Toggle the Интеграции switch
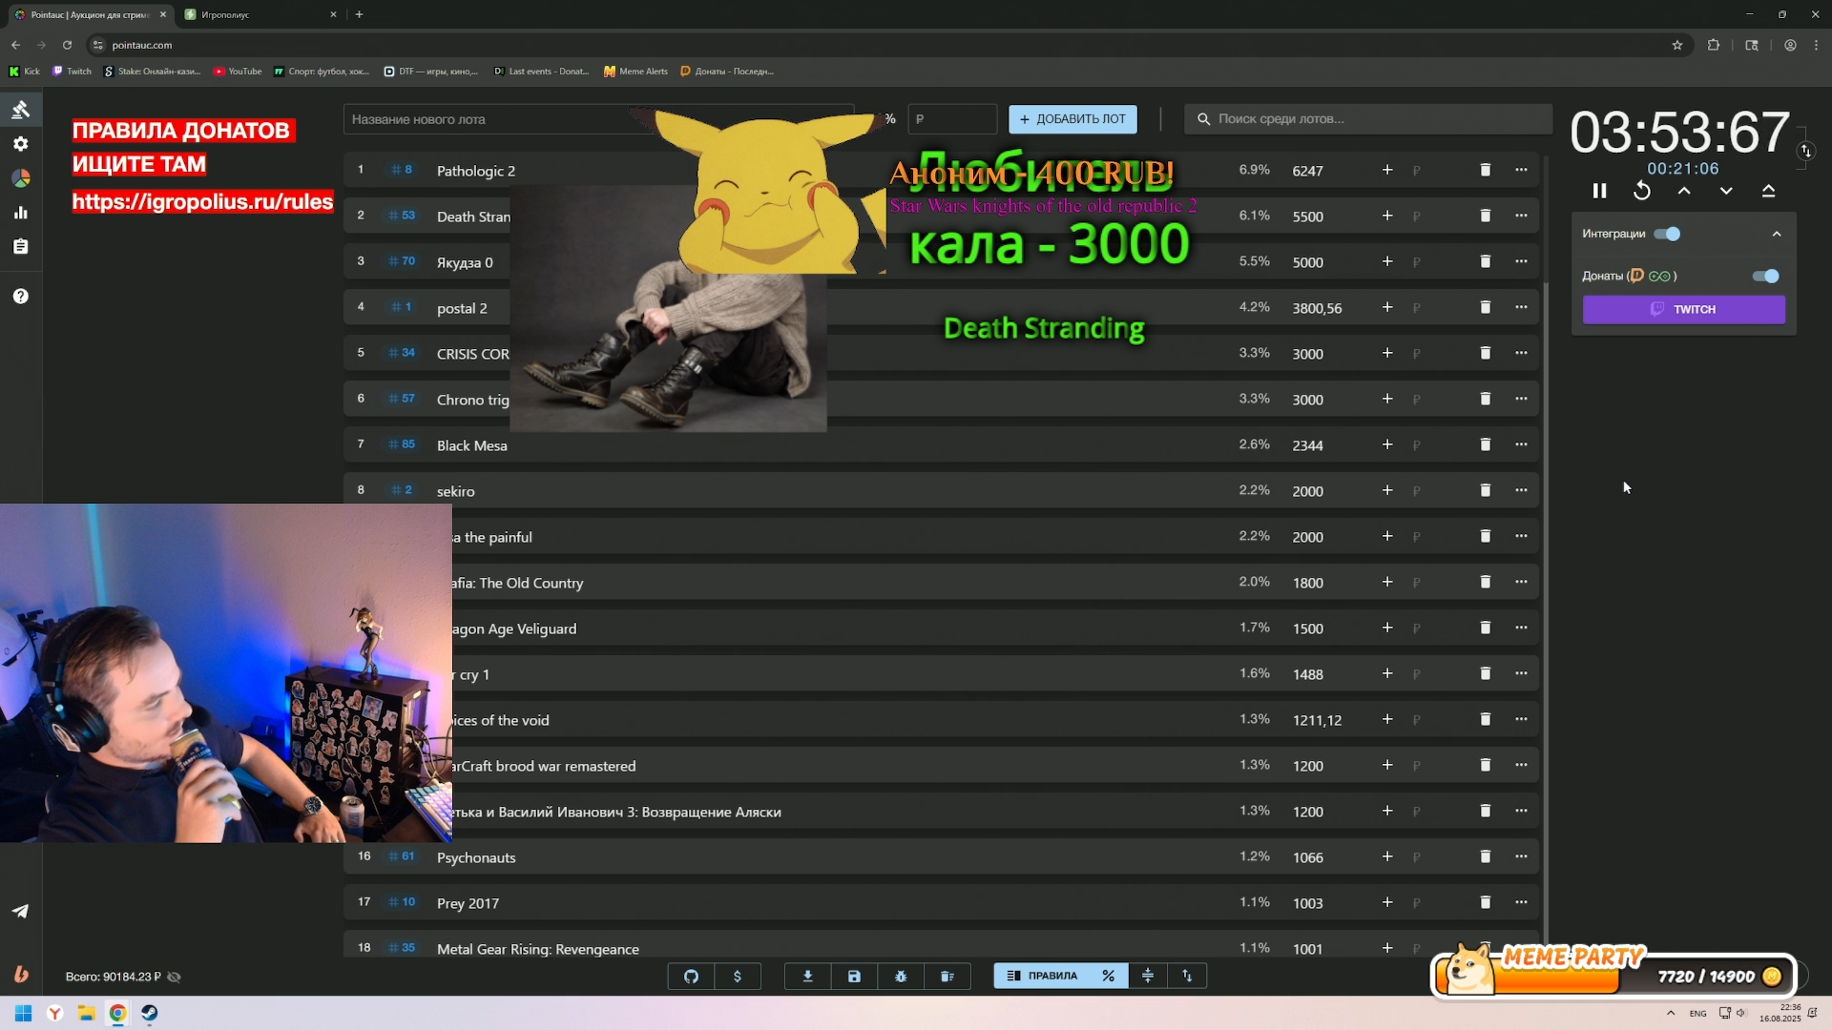The image size is (1832, 1030). [x=1667, y=234]
